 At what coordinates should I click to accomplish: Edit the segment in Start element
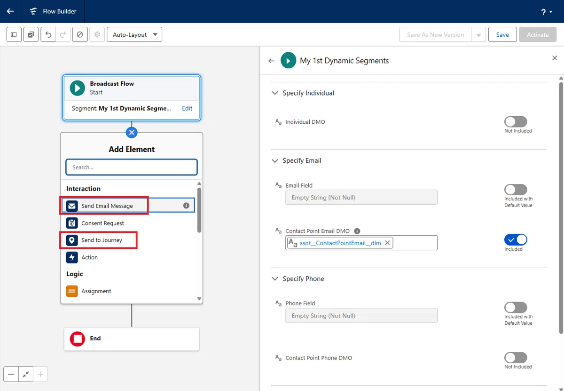(x=187, y=108)
